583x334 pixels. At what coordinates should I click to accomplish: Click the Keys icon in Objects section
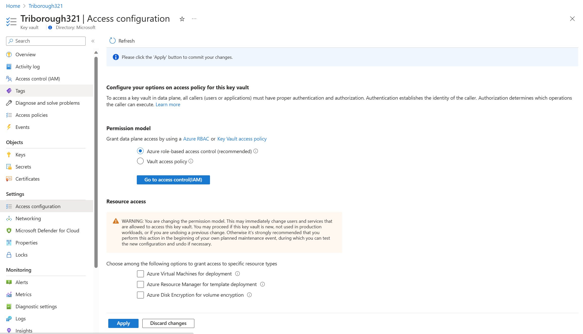coord(9,154)
